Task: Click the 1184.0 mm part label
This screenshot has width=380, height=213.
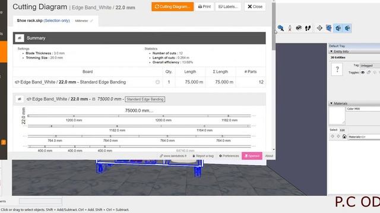Action: coord(204,130)
